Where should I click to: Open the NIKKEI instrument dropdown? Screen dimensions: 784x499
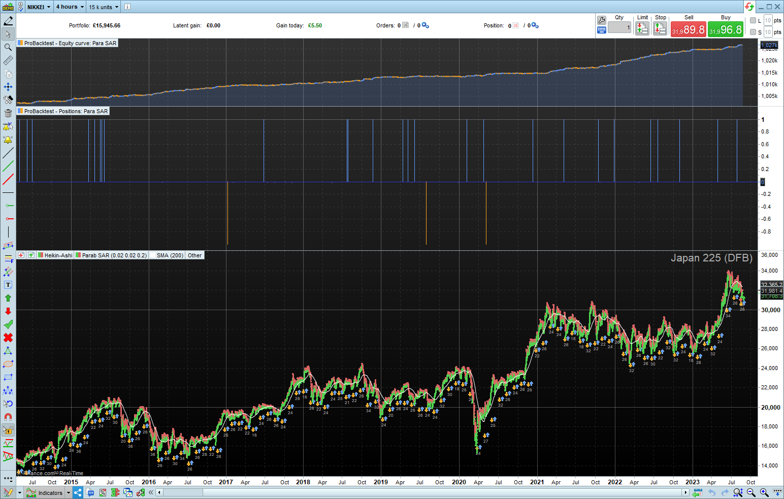39,7
